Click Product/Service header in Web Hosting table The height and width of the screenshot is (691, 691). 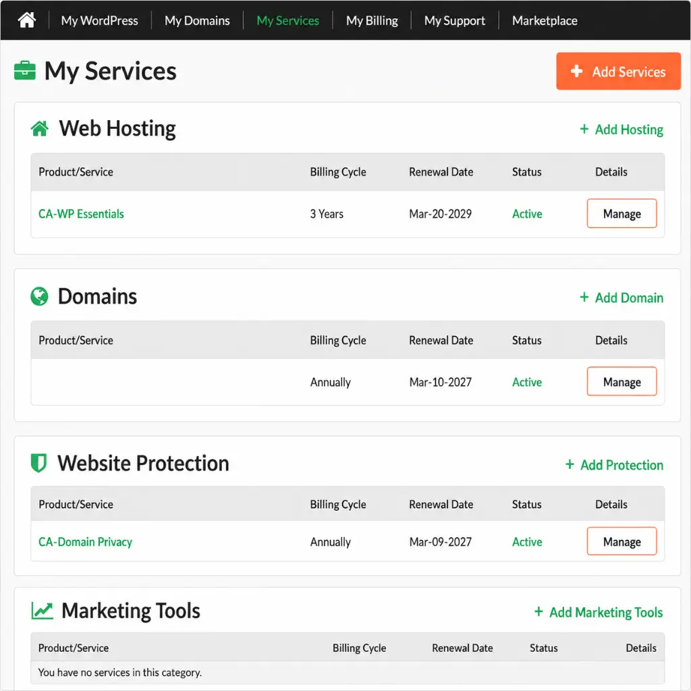tap(76, 172)
